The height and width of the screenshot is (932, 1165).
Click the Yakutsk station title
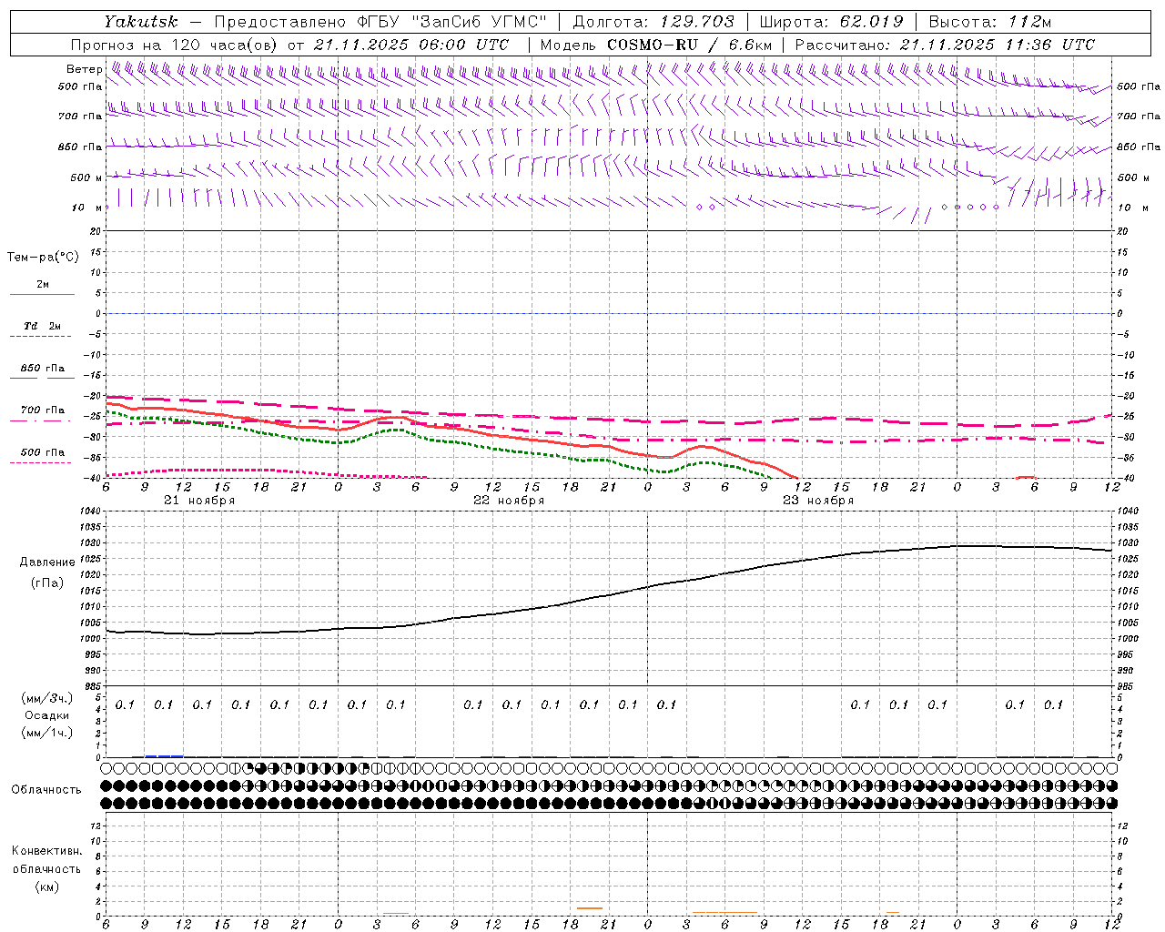coord(140,22)
